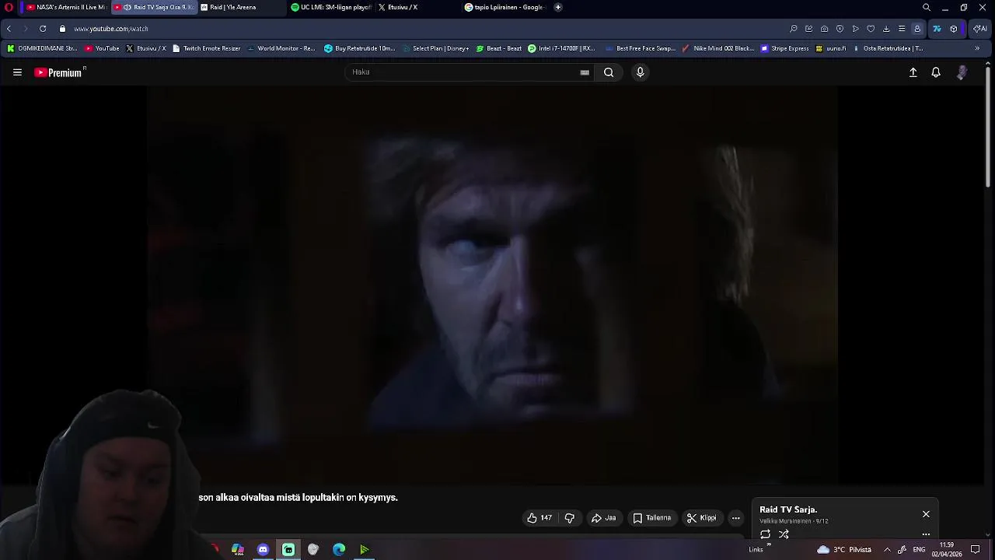The image size is (995, 560).
Task: Open the downloads icon
Action: (x=886, y=29)
